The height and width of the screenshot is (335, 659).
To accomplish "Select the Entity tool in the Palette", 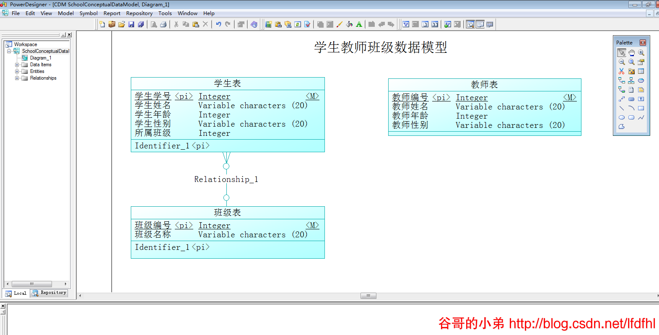I will click(x=641, y=71).
